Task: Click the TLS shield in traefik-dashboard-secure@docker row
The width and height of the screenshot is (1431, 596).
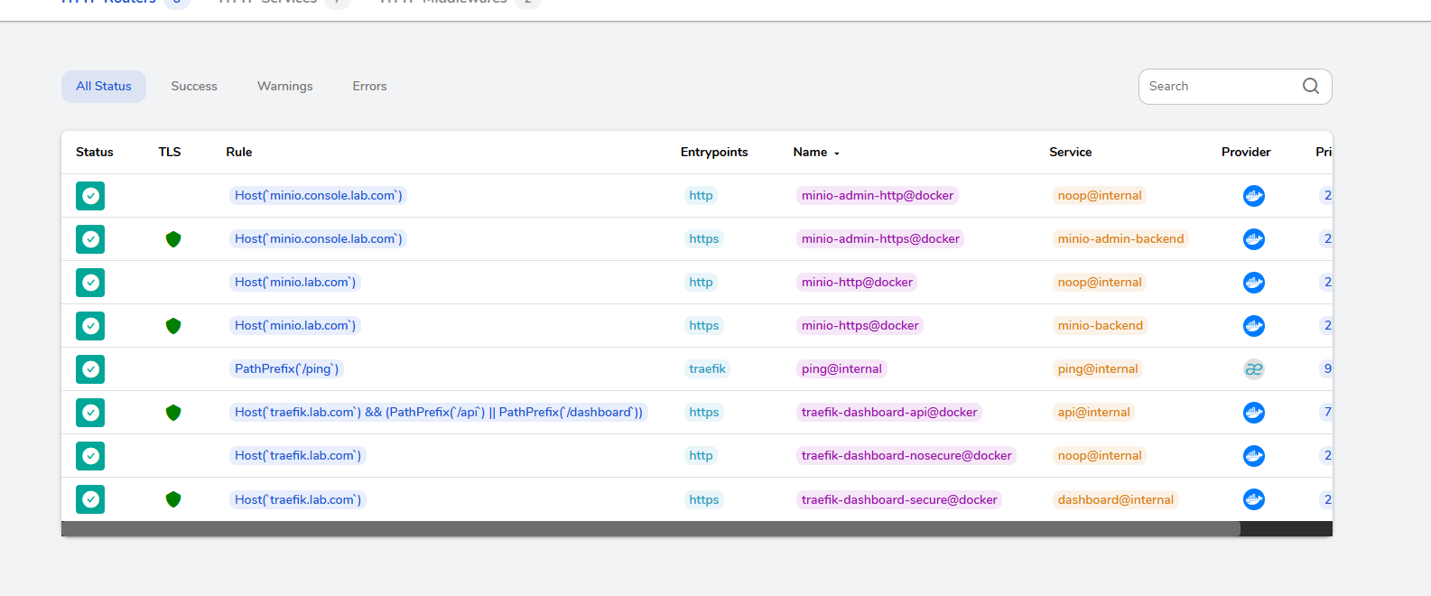Action: [x=173, y=499]
